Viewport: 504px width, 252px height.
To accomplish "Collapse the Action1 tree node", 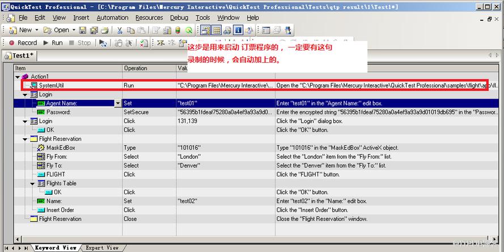I will click(18, 76).
